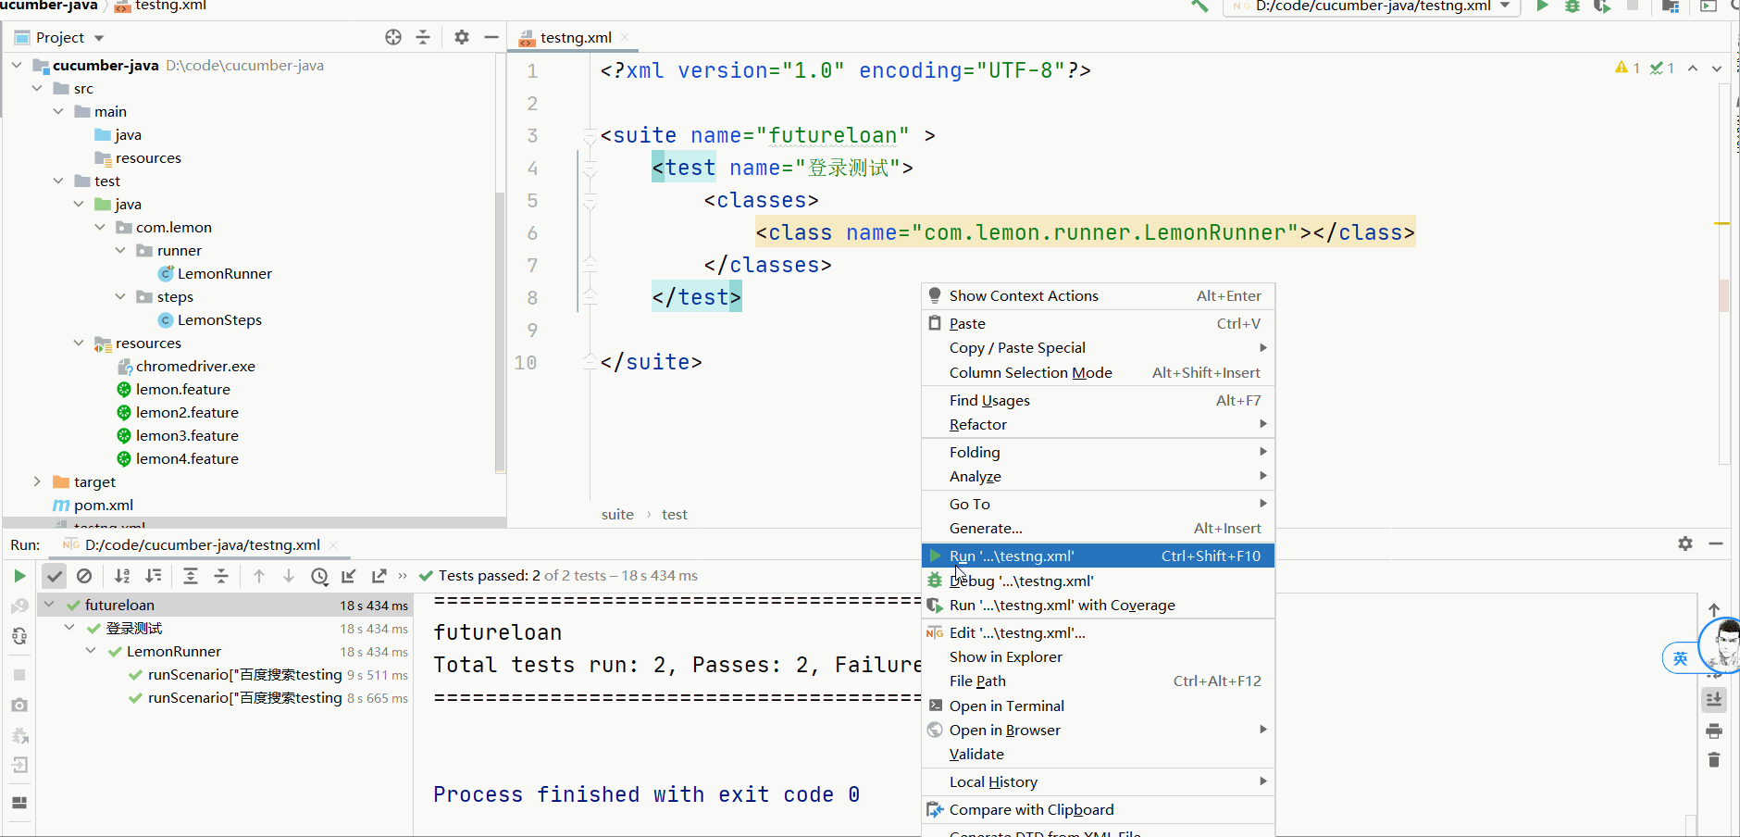Select Paste in context menu
This screenshot has height=837, width=1740.
click(x=1099, y=323)
